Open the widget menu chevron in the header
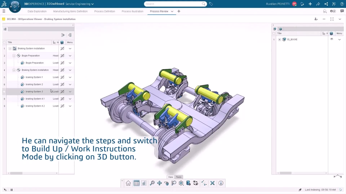This screenshot has height=194, width=346. 340,19
